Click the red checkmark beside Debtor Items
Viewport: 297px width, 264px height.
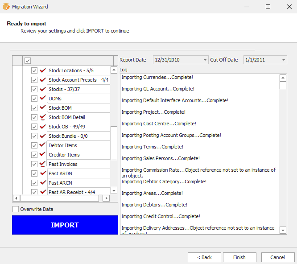pyautogui.click(x=43, y=145)
